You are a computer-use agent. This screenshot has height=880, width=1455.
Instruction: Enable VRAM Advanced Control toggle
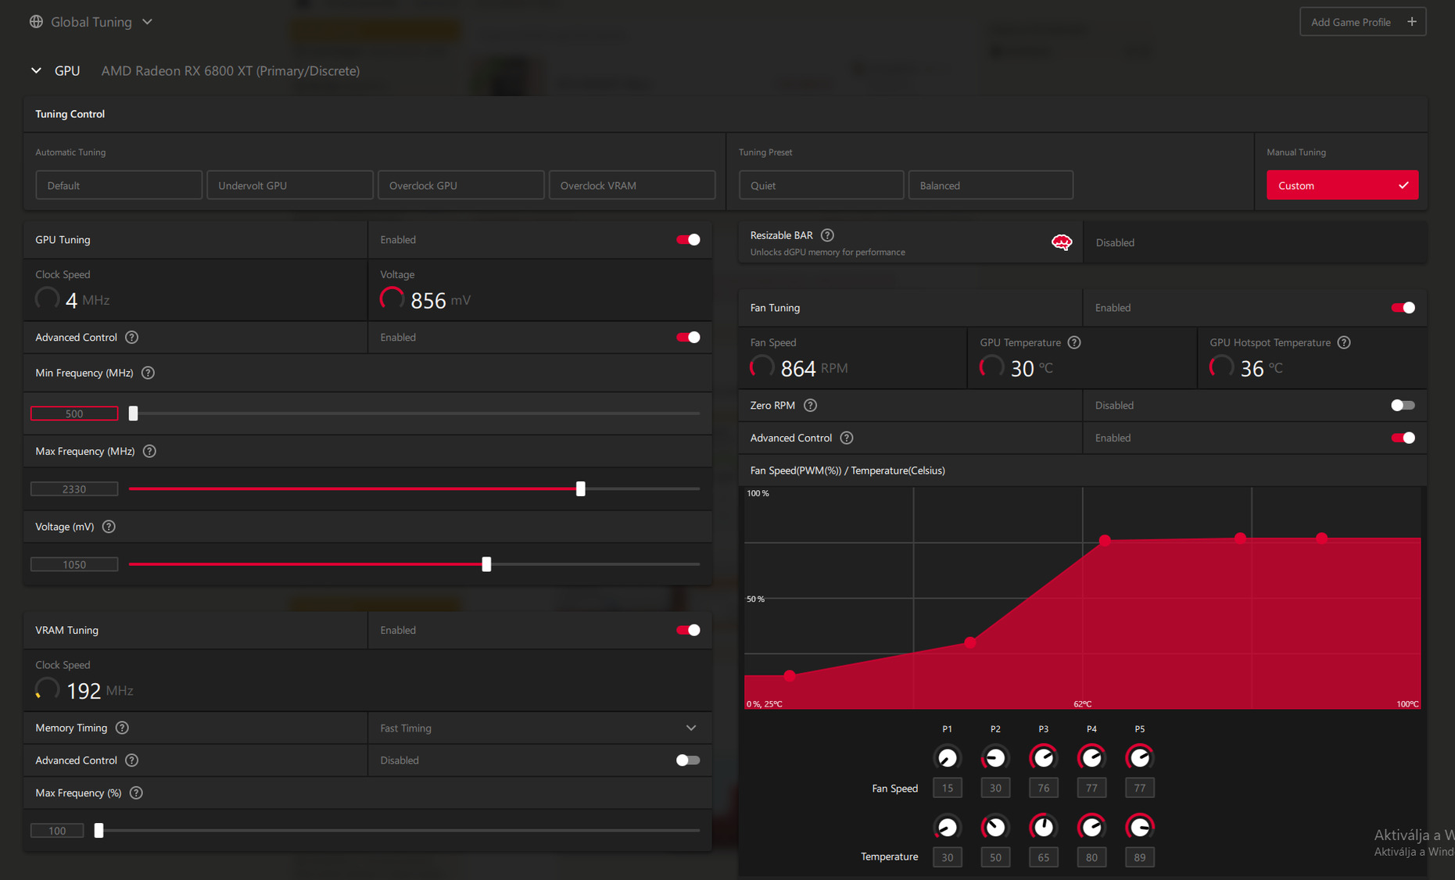(x=688, y=760)
